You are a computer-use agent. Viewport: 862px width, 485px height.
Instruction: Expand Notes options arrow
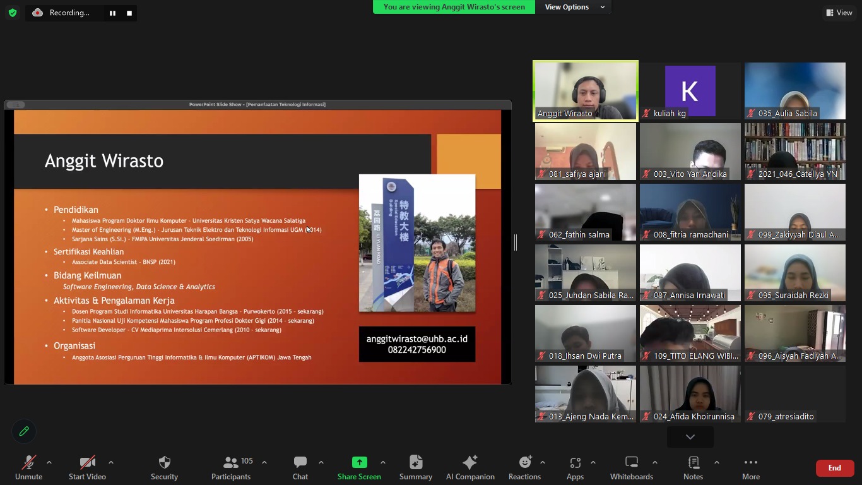[717, 462]
